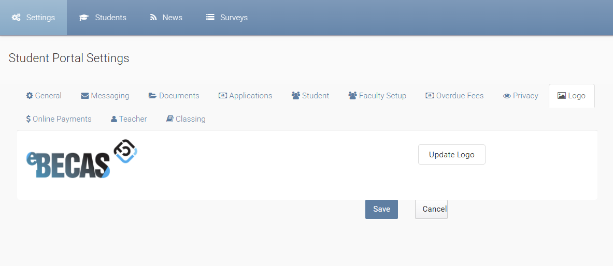This screenshot has height=266, width=613.
Task: Click the eye icon beside Privacy
Action: (507, 96)
